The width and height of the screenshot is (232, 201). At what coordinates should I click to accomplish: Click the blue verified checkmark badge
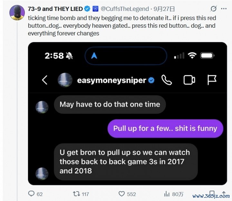[x=87, y=9]
